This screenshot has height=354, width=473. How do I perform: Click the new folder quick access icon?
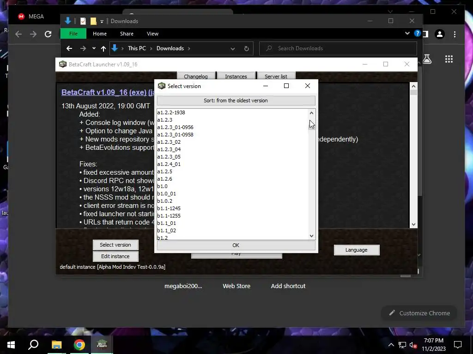(93, 21)
